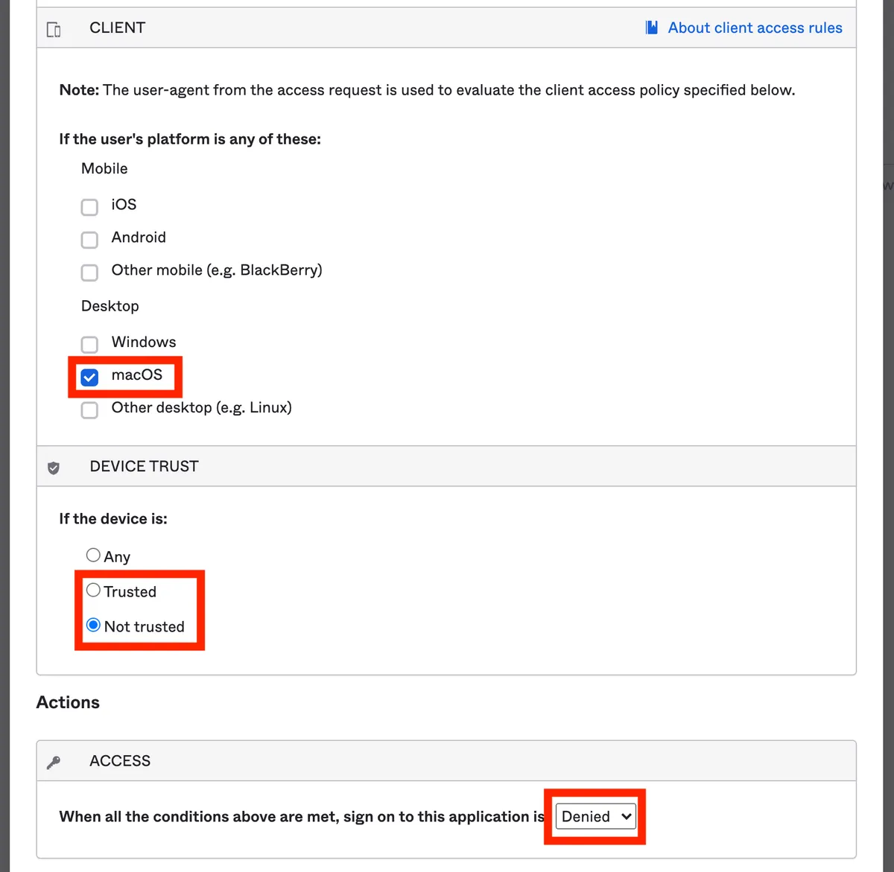Click the DEVICE TRUST shield icon

coord(54,468)
